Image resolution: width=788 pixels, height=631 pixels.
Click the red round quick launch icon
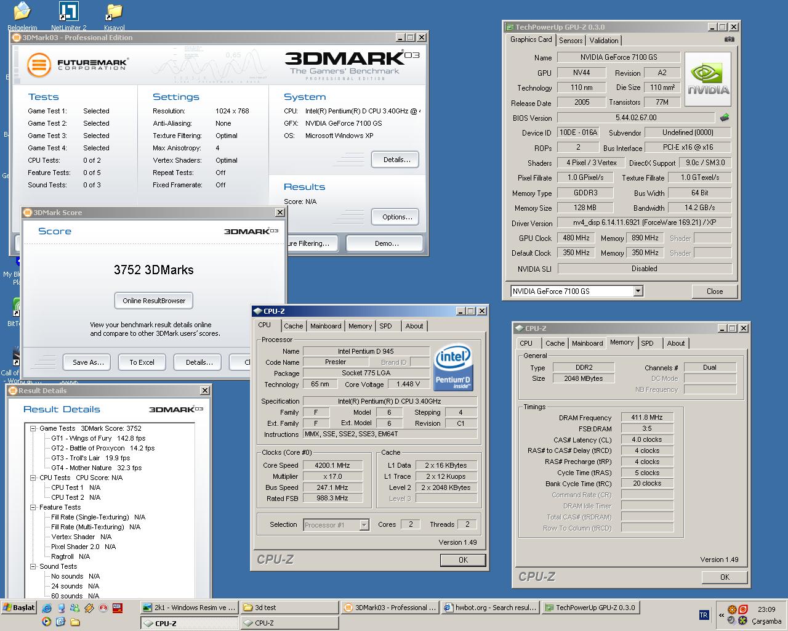pos(103,608)
